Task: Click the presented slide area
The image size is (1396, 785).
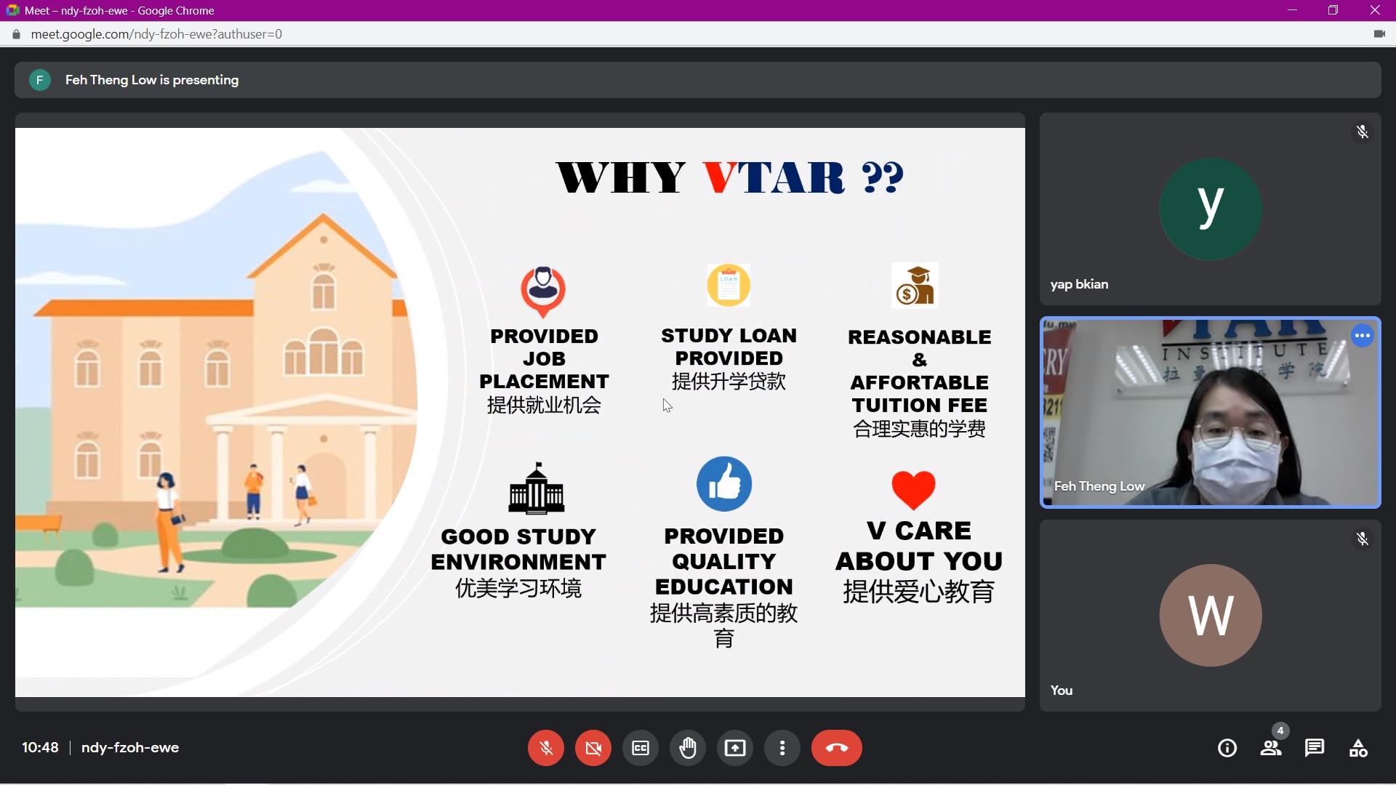Action: click(520, 412)
